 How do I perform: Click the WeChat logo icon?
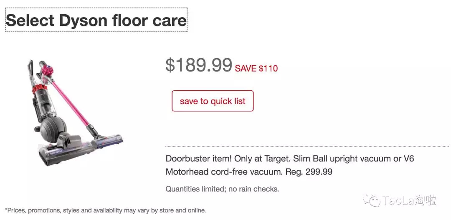tap(371, 200)
